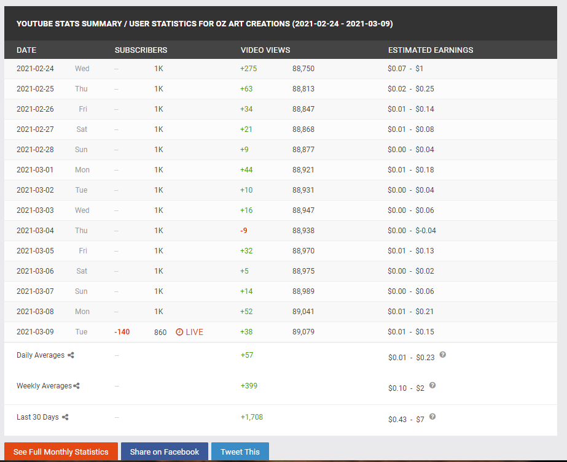Click the Weekly Averages label
The height and width of the screenshot is (462, 567).
(x=44, y=386)
